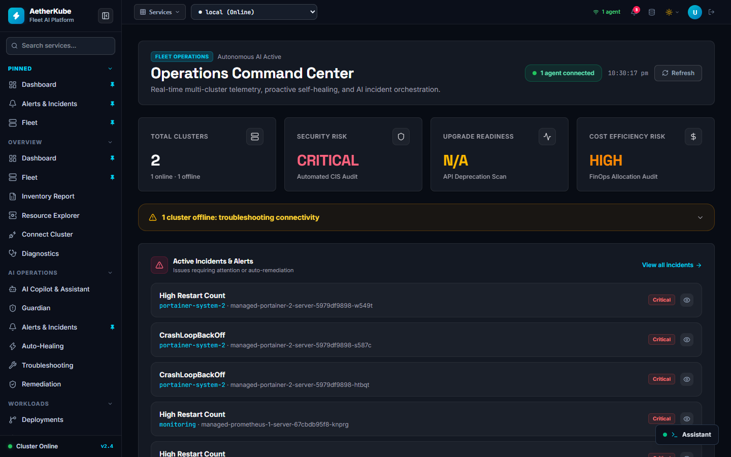The width and height of the screenshot is (731, 457).
Task: Click monitoring namespace link
Action: click(x=177, y=425)
